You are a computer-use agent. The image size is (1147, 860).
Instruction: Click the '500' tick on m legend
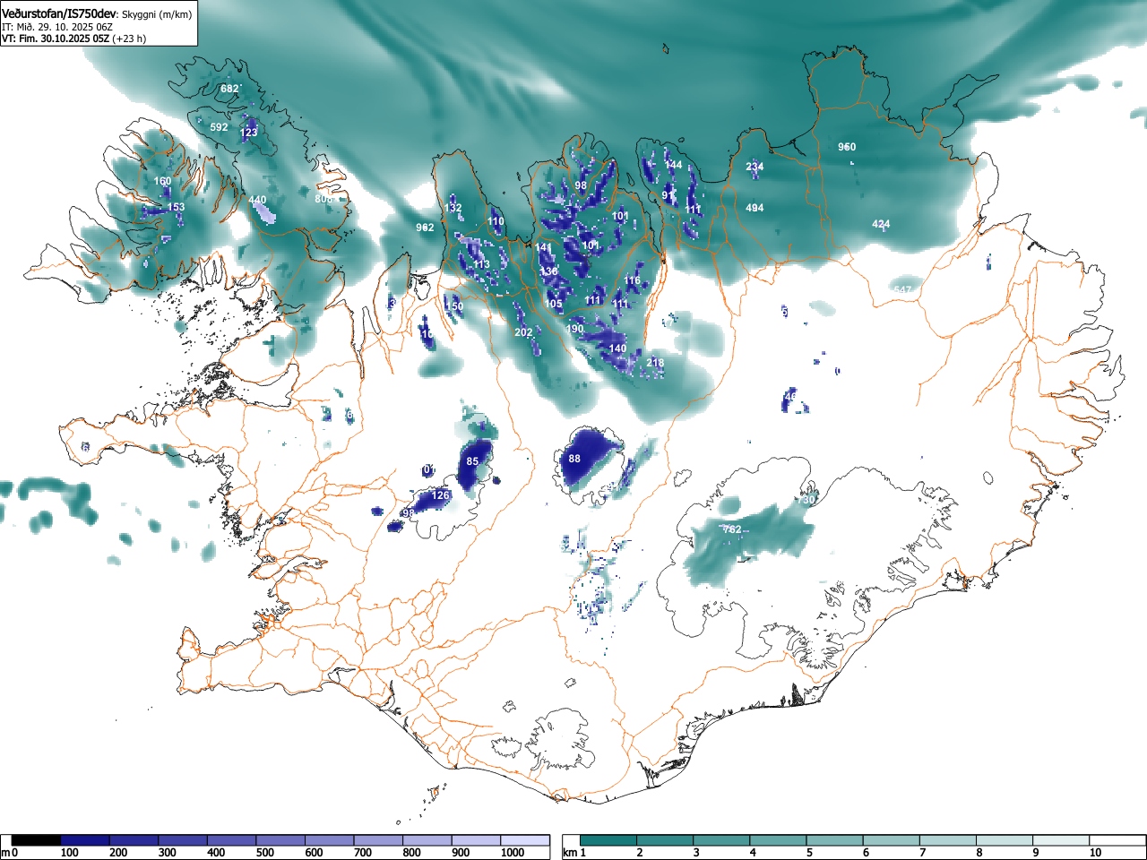264,853
